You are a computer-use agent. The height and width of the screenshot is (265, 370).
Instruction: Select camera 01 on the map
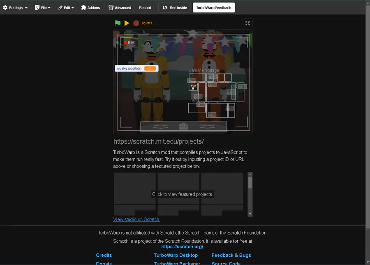tap(231, 93)
